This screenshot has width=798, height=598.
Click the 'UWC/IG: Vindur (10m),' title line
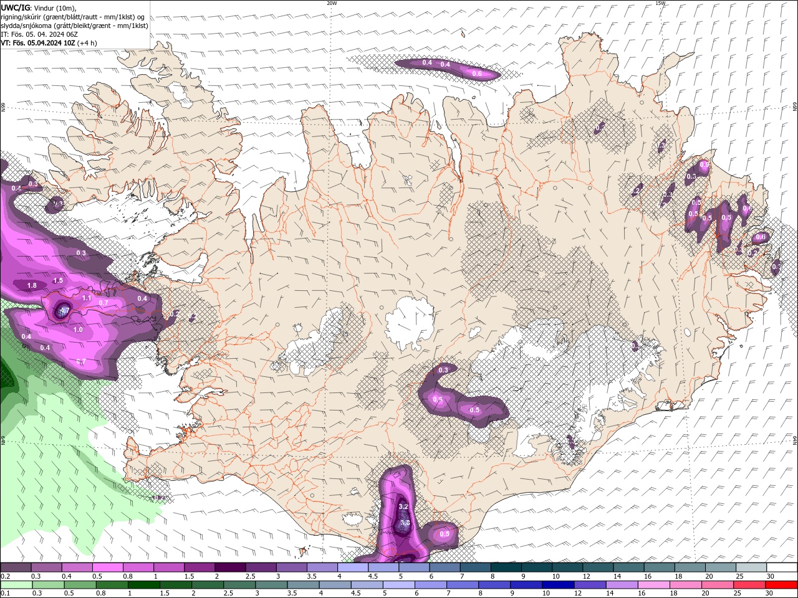tap(37, 7)
